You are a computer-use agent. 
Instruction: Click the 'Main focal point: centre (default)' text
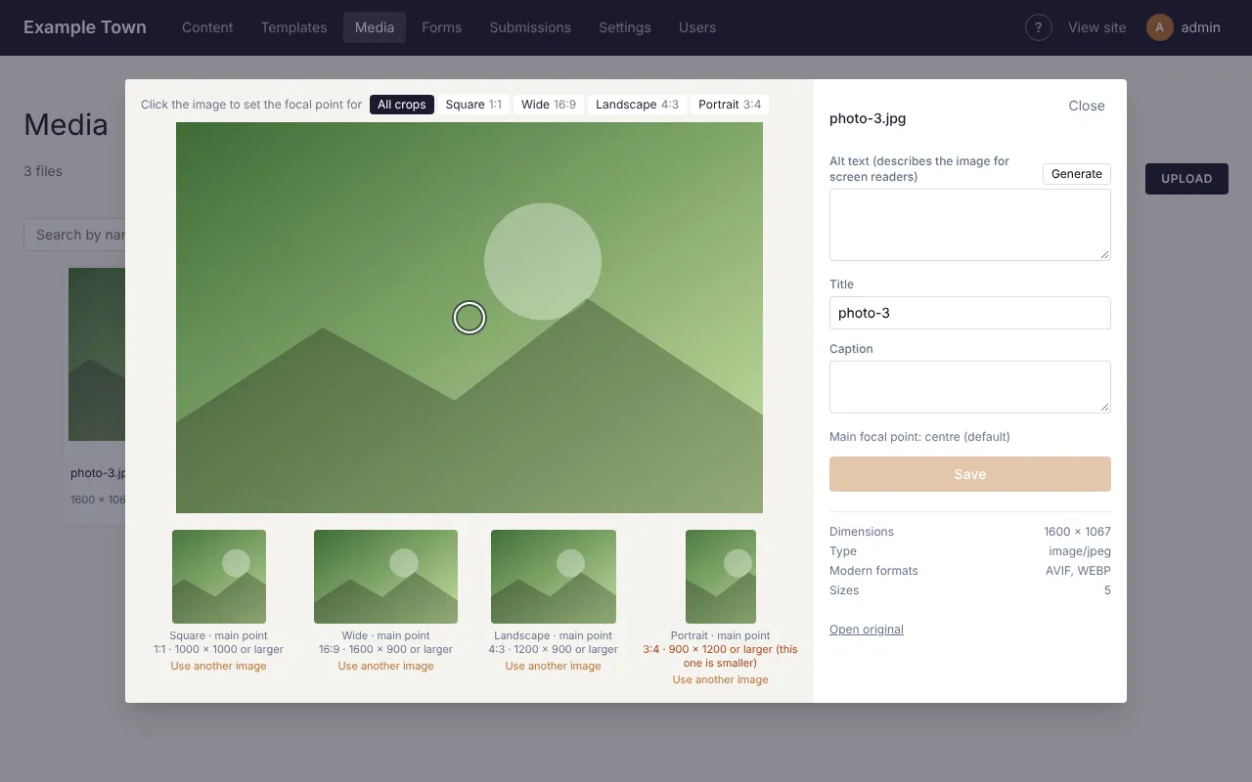click(919, 437)
